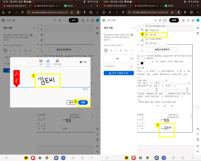Image resolution: width=201 pixels, height=161 pixels.
Task: Click the address bar on right screen
Action: [150, 12]
